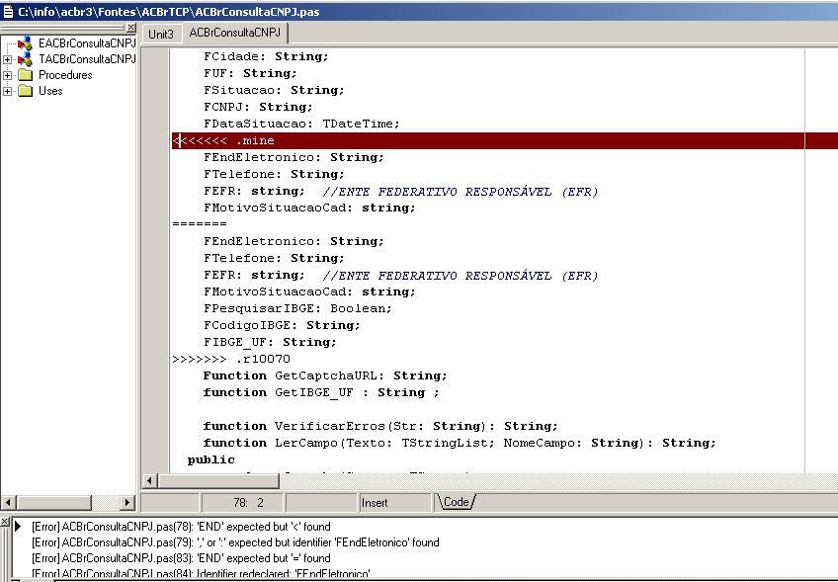The height and width of the screenshot is (582, 838).
Task: Select the "Identifier redeclared" error line
Action: 201,574
